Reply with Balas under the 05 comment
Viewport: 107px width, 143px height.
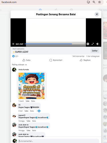tap(32, 111)
